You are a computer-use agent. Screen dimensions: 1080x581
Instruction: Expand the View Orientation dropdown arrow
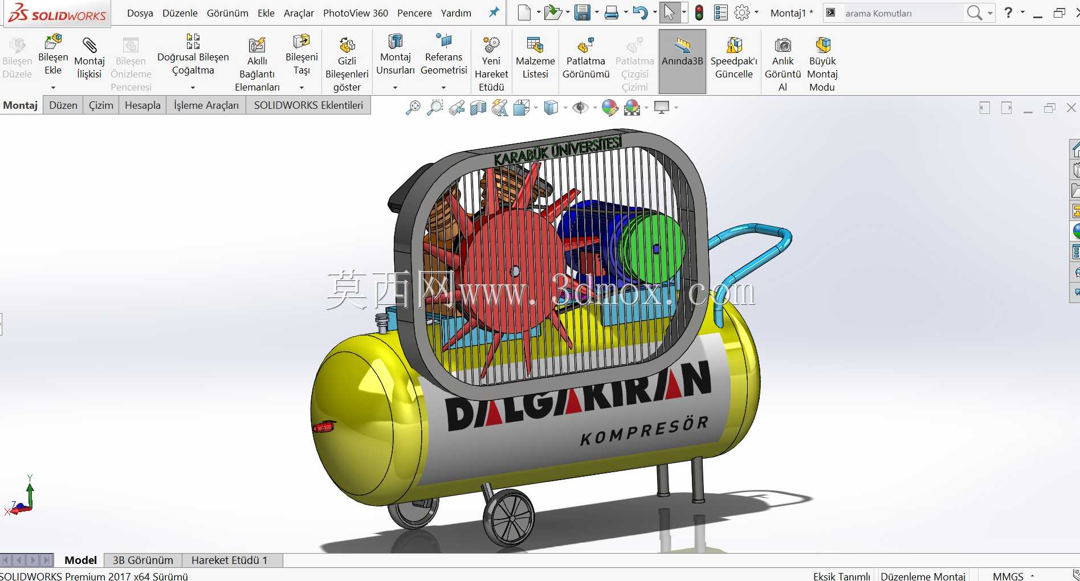(x=536, y=108)
